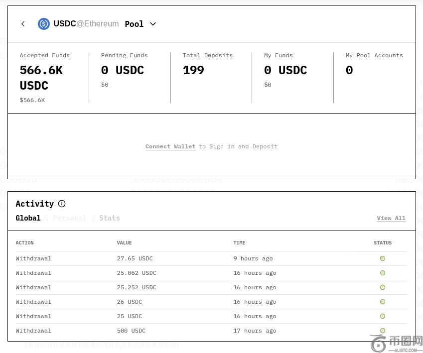Click the Total Deposits 199 figure
This screenshot has height=353, width=423.
tap(193, 70)
